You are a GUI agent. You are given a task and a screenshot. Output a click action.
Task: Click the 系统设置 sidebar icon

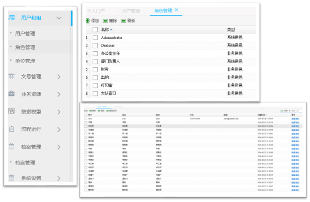pos(11,178)
